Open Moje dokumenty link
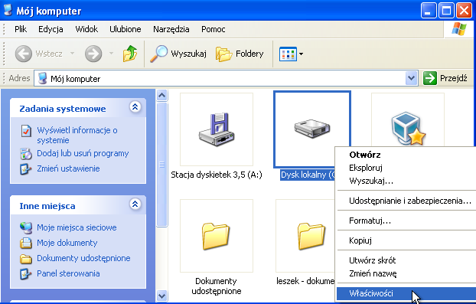The width and height of the screenshot is (476, 304). [x=67, y=243]
